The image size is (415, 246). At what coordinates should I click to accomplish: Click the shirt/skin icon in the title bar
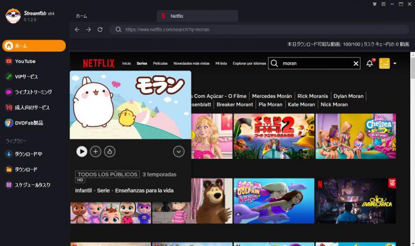[x=375, y=4]
